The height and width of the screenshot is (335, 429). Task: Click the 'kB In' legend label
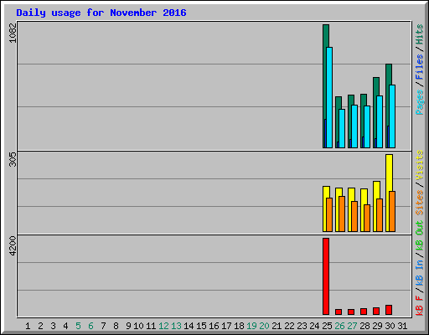click(x=419, y=272)
